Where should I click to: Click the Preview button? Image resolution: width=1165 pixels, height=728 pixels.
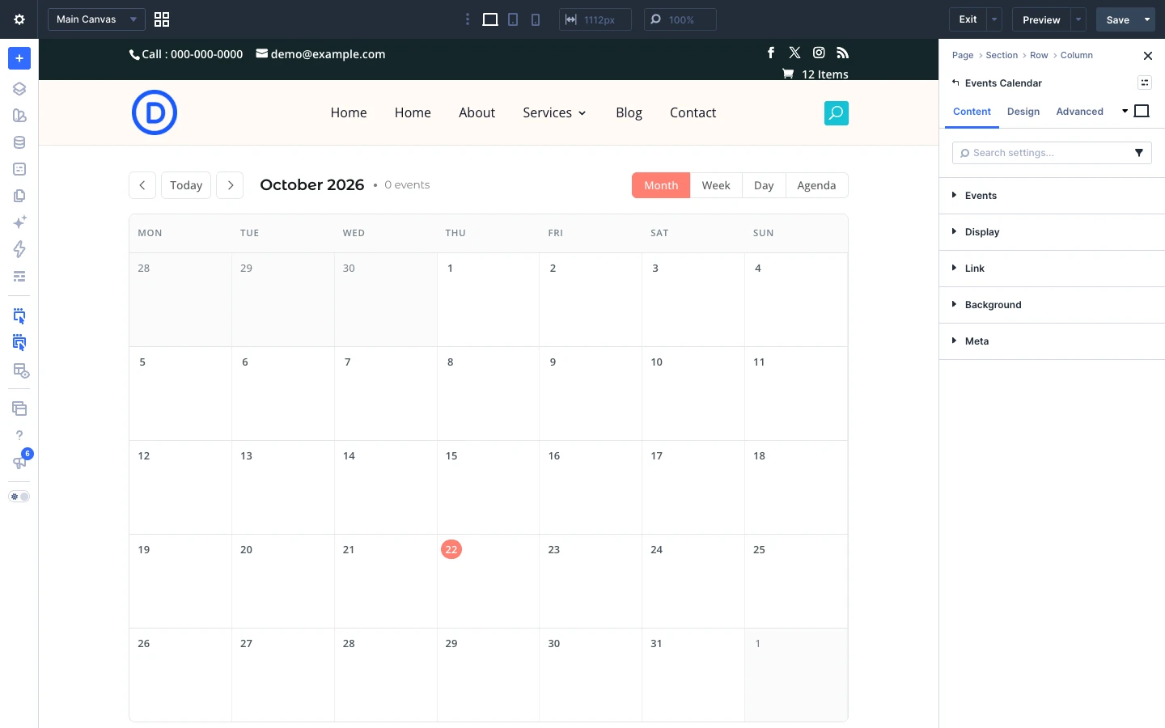[x=1041, y=19]
